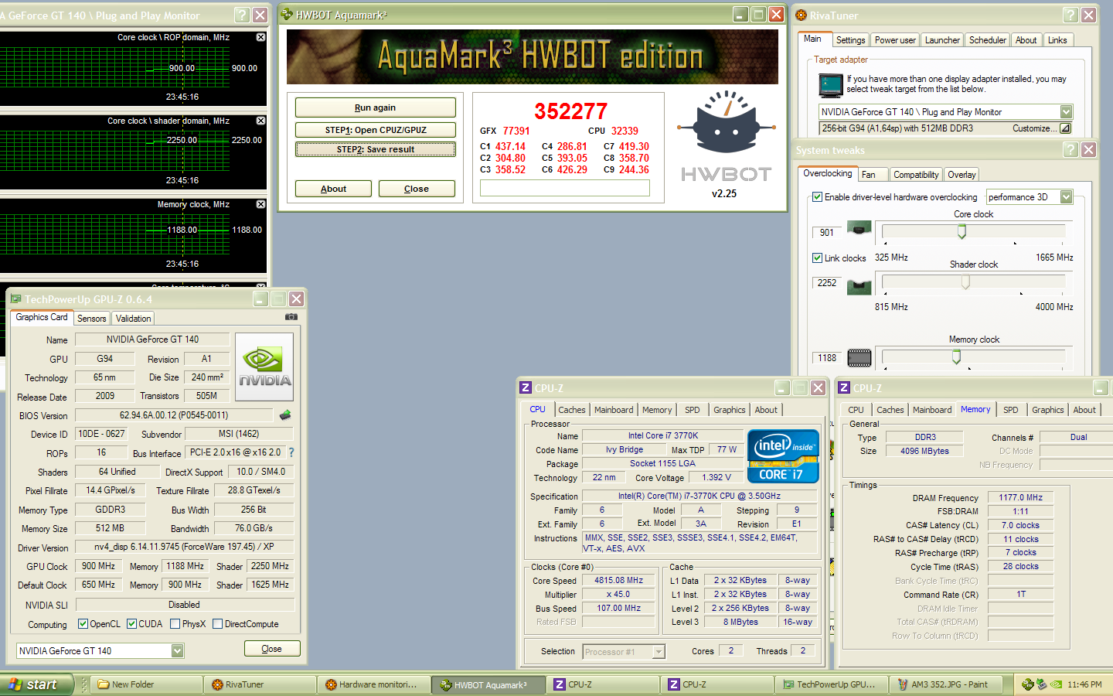Open New Folder from the taskbar
Image resolution: width=1113 pixels, height=696 pixels.
pyautogui.click(x=147, y=684)
